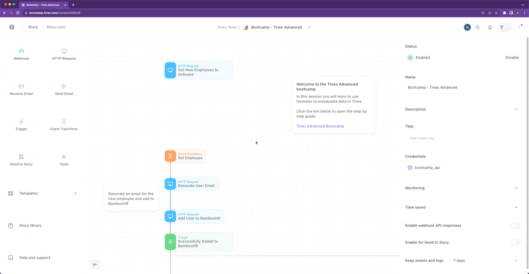This screenshot has height=274, width=529.
Task: Choose the Event Transform action in sidebar
Action: 64,125
